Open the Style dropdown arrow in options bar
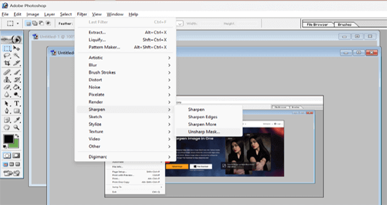387x205 pixels. click(180, 24)
